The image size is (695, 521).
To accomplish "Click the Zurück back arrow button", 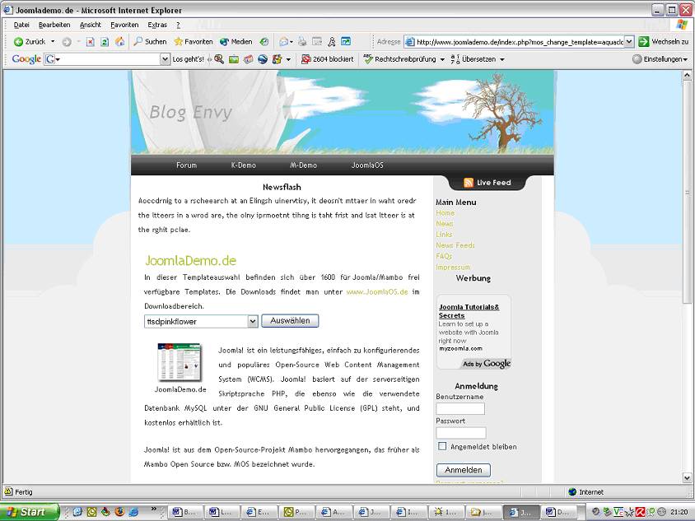I will coord(30,42).
